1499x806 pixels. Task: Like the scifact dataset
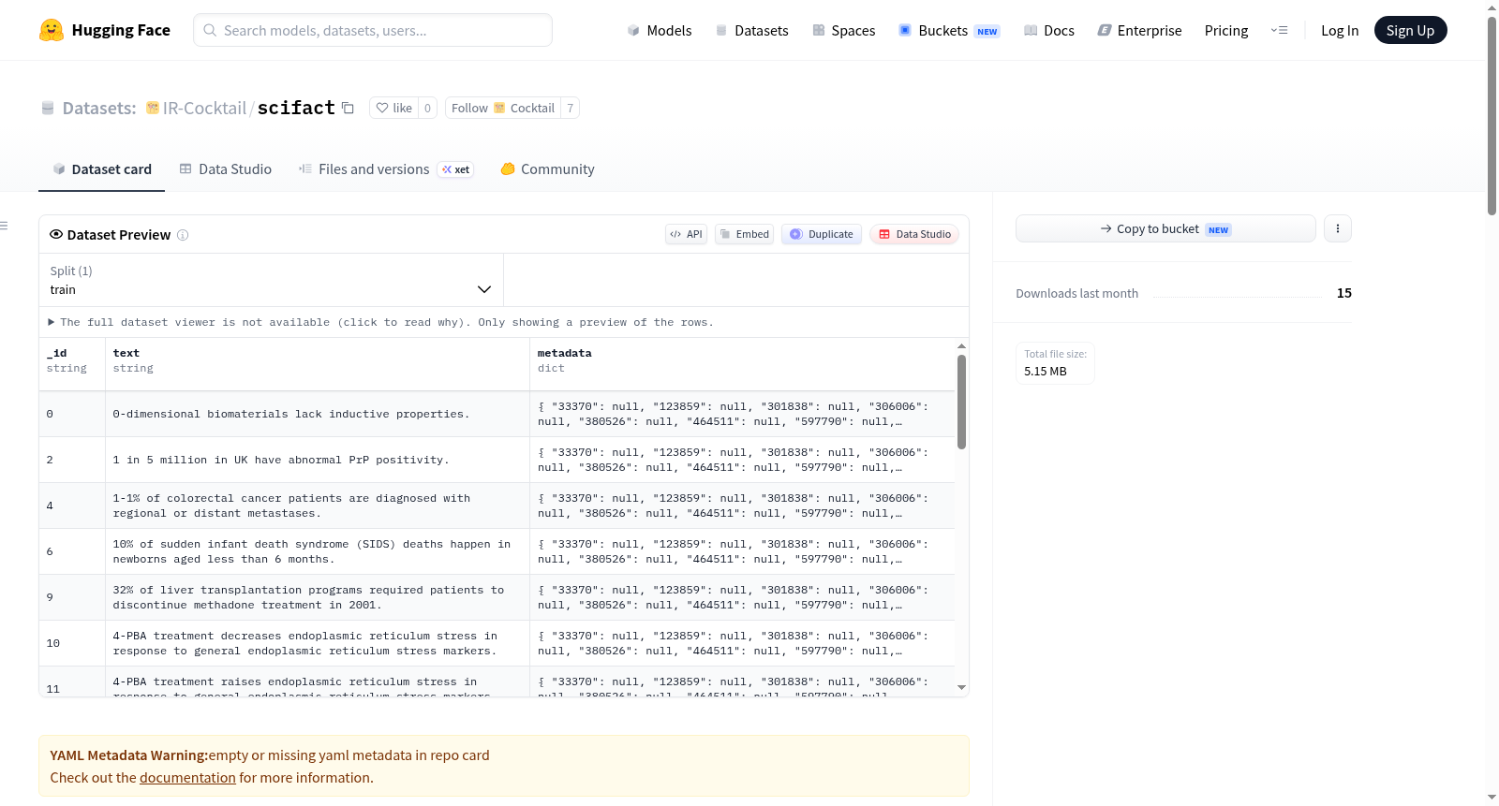coord(393,108)
